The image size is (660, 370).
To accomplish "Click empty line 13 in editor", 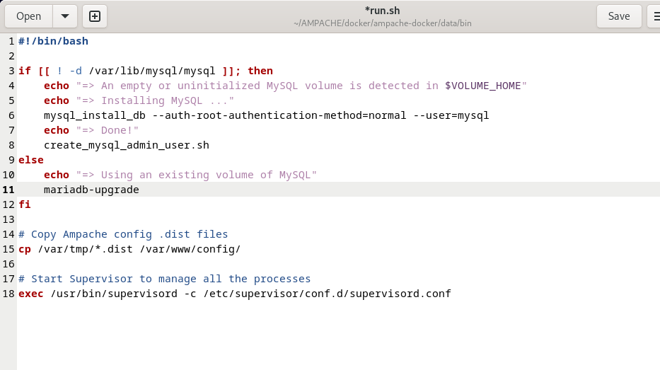I will pyautogui.click(x=338, y=219).
